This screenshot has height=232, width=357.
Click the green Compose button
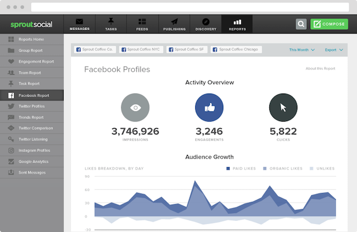coord(329,24)
